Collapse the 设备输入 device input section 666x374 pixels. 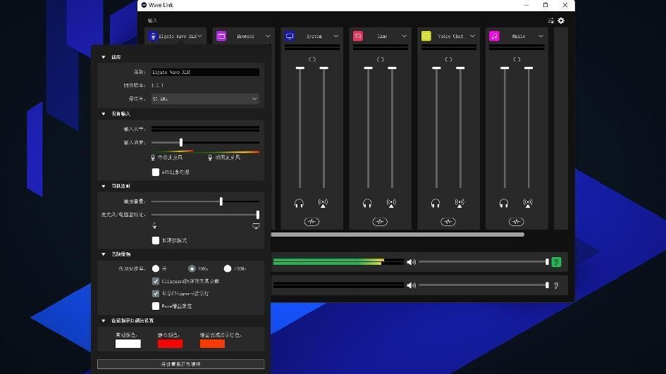103,114
